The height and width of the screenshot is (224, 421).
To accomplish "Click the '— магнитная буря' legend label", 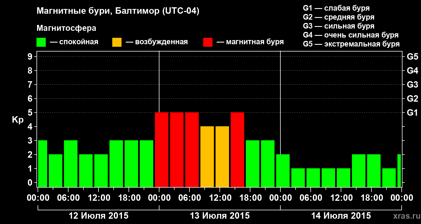I will [250, 42].
